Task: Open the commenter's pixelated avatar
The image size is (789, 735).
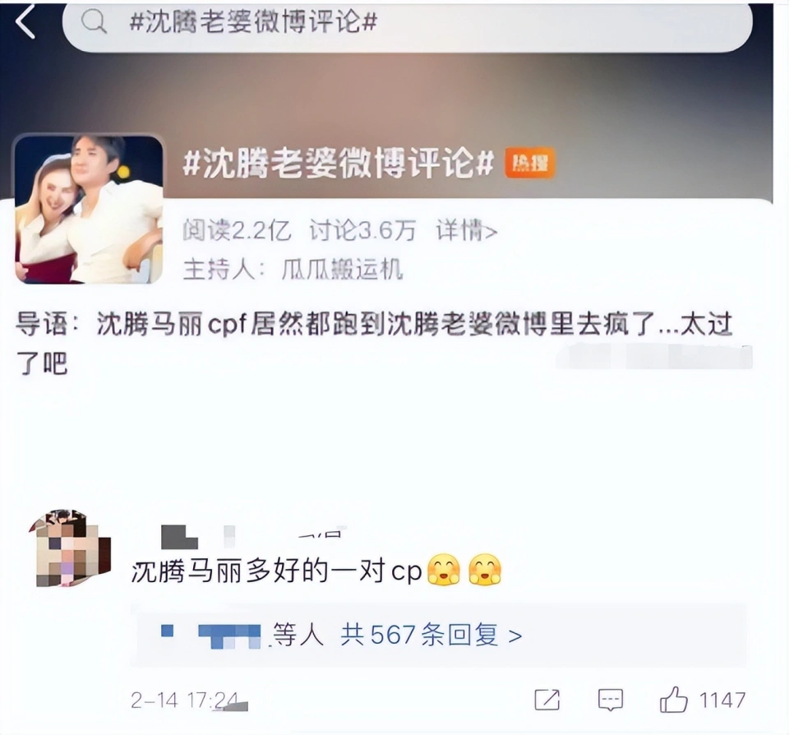Action: 71,548
